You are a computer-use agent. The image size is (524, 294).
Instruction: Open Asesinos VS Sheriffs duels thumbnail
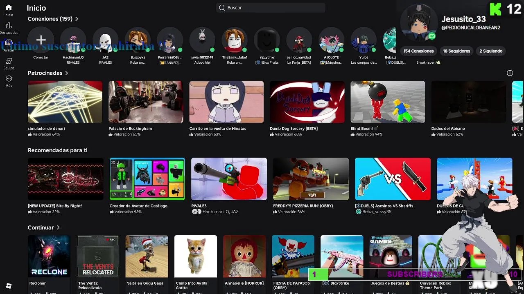[x=393, y=179]
